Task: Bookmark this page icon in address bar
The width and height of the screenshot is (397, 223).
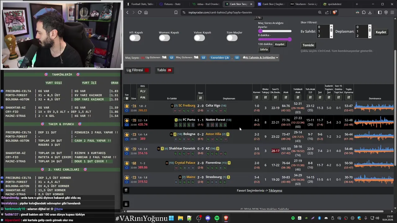Action: [x=176, y=12]
